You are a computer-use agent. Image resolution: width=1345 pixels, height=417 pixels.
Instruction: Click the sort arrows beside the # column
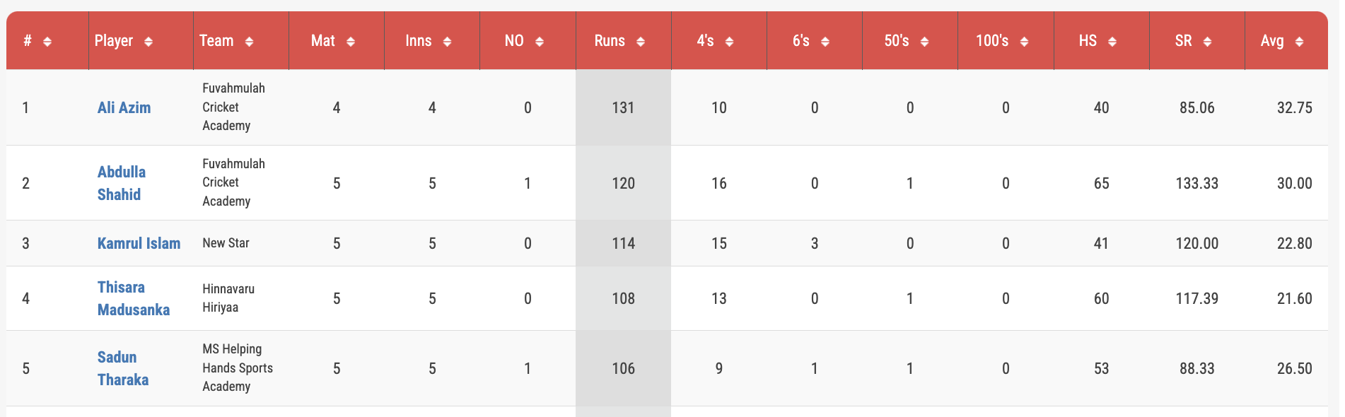click(47, 42)
